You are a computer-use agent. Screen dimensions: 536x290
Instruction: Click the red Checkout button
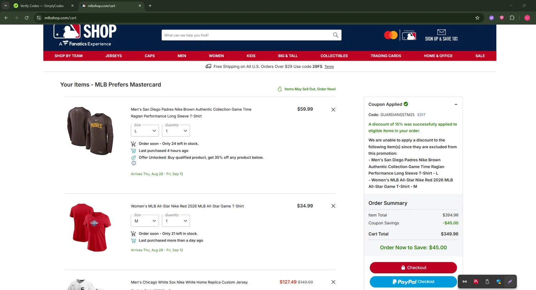pos(413,267)
